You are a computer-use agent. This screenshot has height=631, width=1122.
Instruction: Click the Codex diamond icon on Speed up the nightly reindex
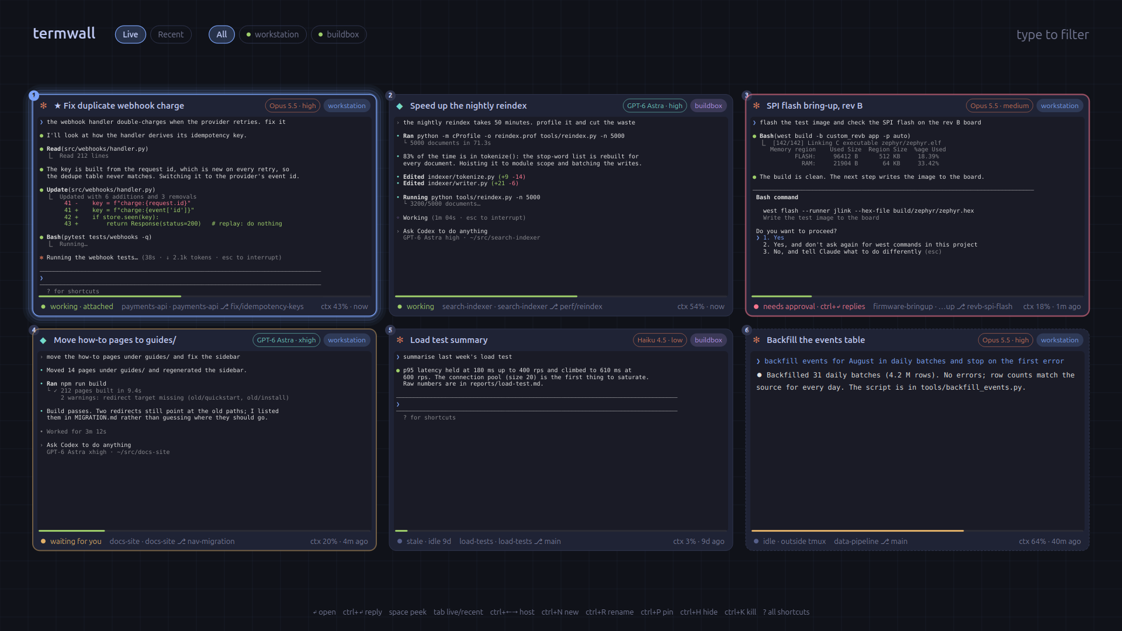tap(400, 106)
